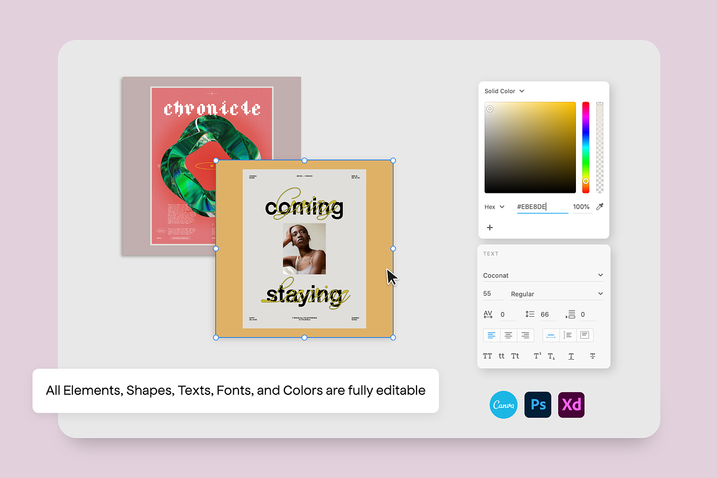The height and width of the screenshot is (478, 717).
Task: Open the Regular font weight dropdown
Action: click(x=557, y=294)
